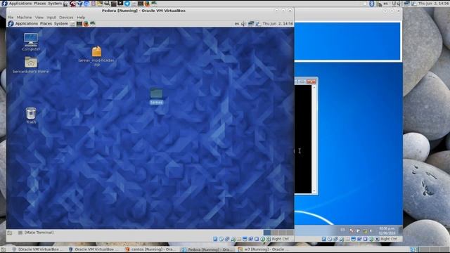Image resolution: width=450 pixels, height=253 pixels.
Task: Click optical disk icon in Fedora VM status bar
Action: pyautogui.click(x=221, y=239)
